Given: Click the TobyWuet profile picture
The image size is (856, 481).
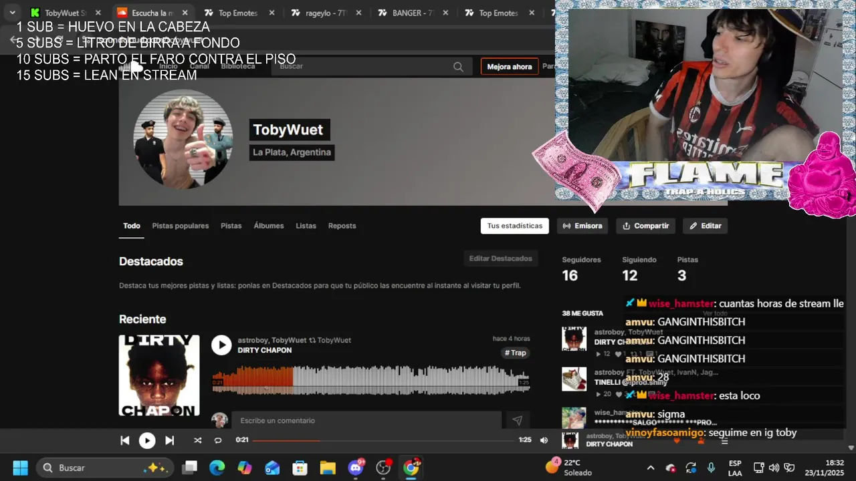Looking at the screenshot, I should tap(183, 139).
